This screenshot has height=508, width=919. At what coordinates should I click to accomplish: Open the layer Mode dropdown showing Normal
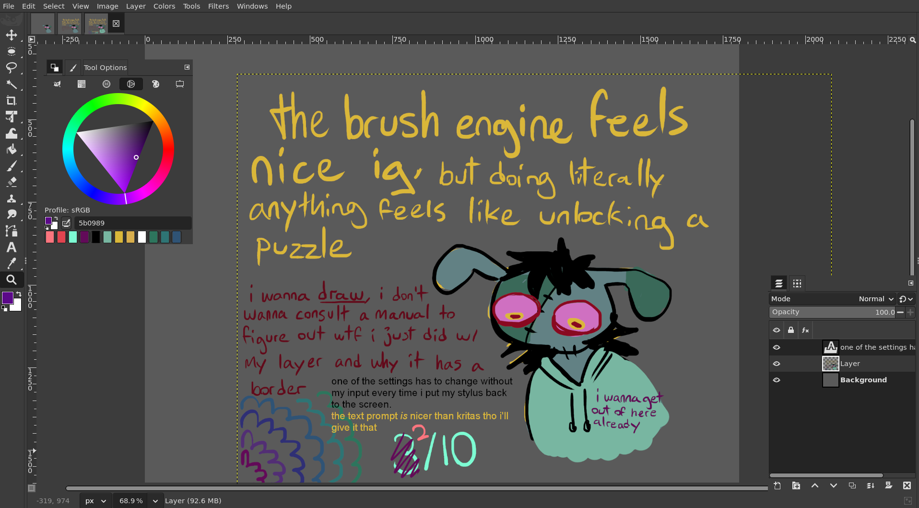[x=876, y=299]
